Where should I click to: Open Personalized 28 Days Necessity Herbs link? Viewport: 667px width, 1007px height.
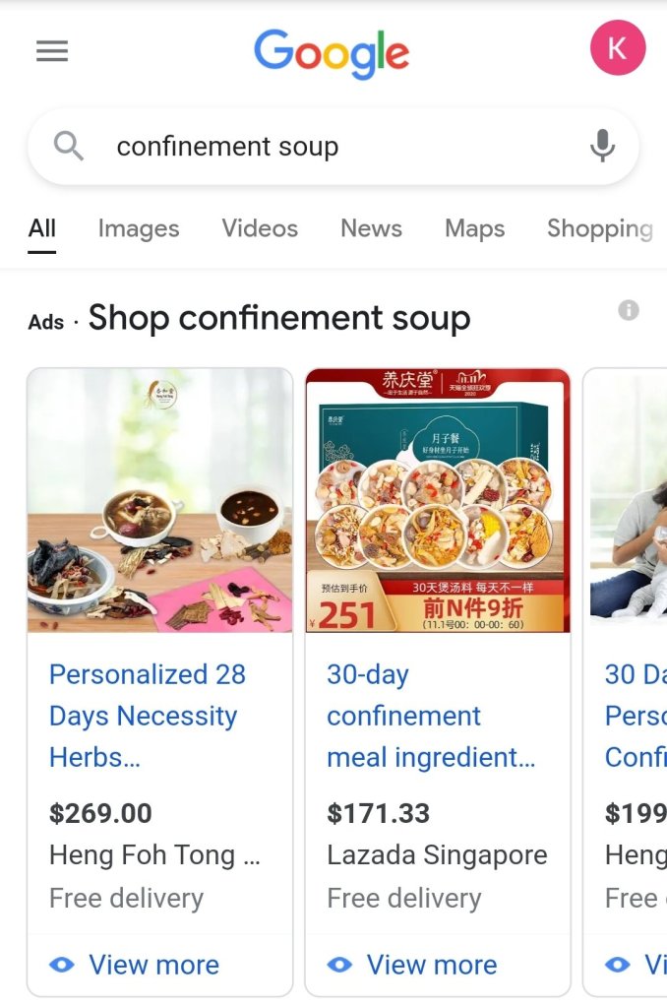[148, 716]
